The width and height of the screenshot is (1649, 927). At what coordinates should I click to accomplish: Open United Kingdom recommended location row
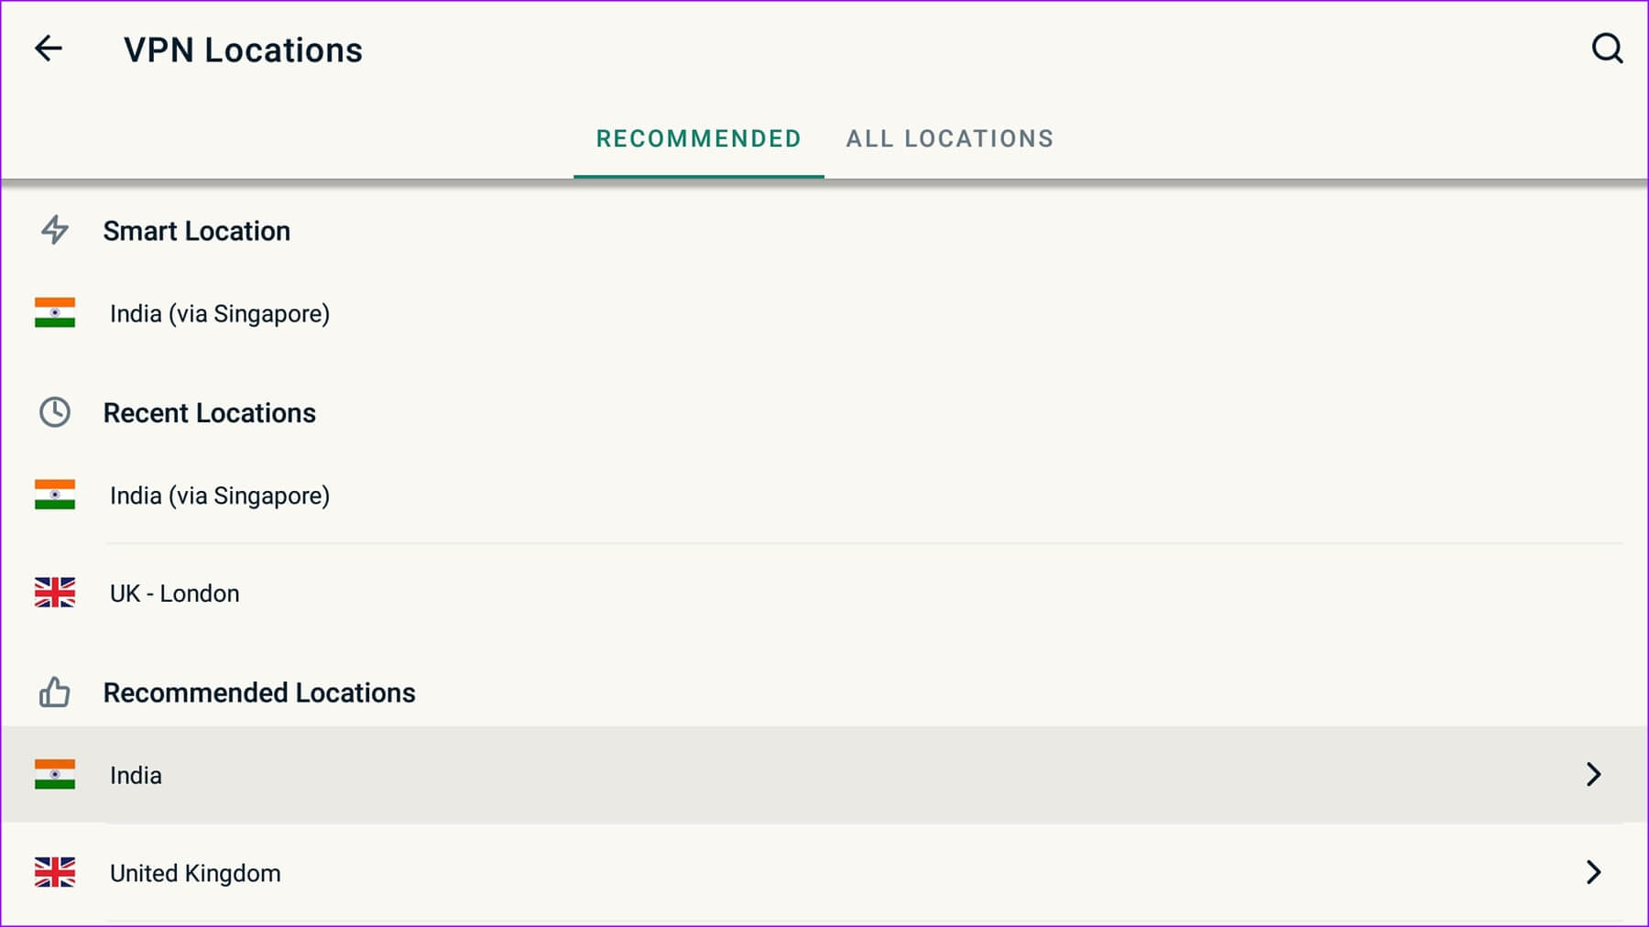click(824, 873)
